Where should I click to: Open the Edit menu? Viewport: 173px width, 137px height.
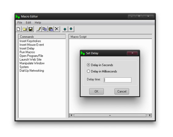point(28,23)
